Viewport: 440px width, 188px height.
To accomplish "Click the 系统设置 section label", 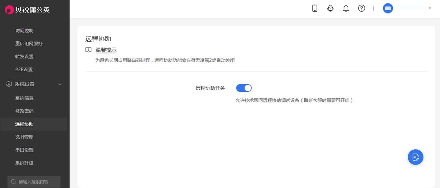I will [x=25, y=84].
